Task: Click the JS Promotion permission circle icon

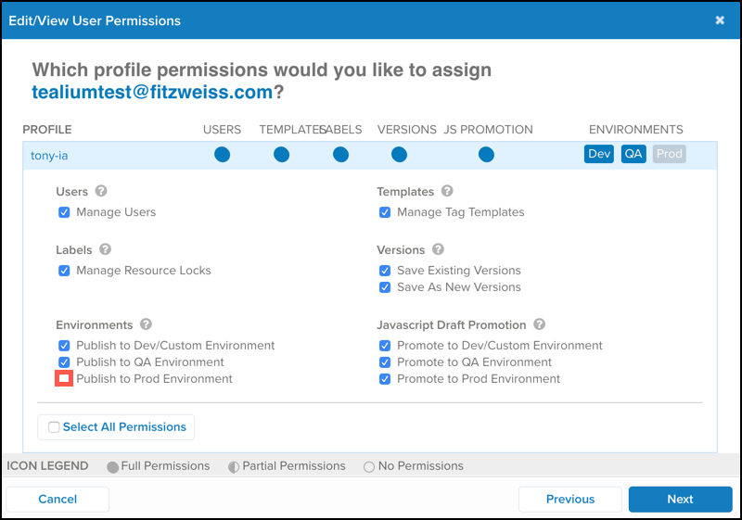Action: (x=486, y=155)
